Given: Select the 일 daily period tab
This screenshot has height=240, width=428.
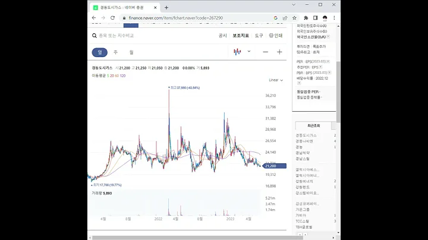Looking at the screenshot, I should 100,52.
